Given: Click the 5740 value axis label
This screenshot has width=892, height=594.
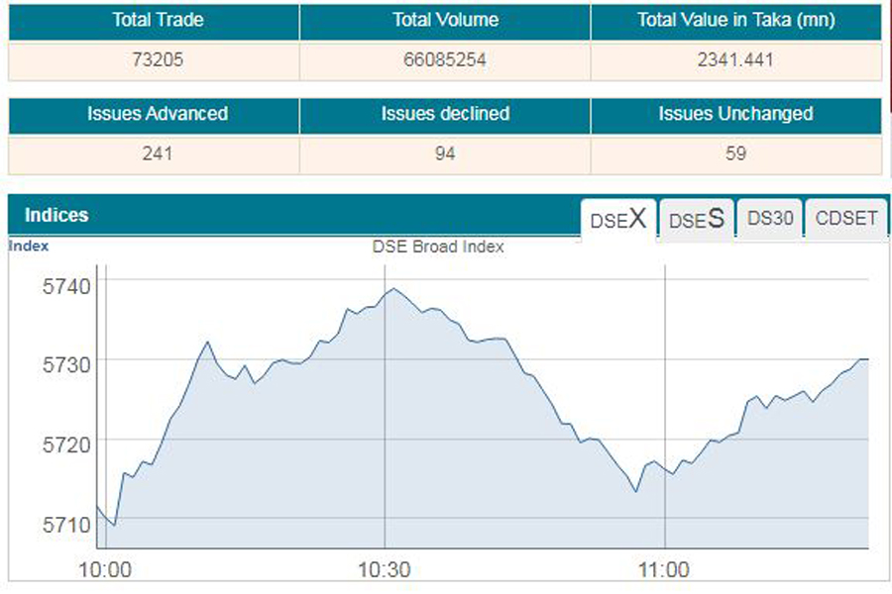Looking at the screenshot, I should [66, 286].
